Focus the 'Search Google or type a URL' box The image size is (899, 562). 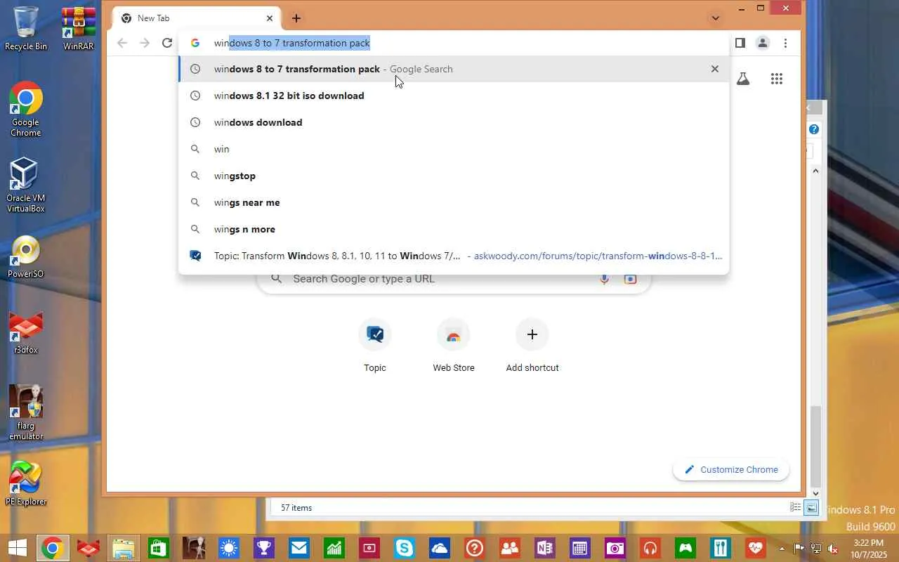[454, 279]
